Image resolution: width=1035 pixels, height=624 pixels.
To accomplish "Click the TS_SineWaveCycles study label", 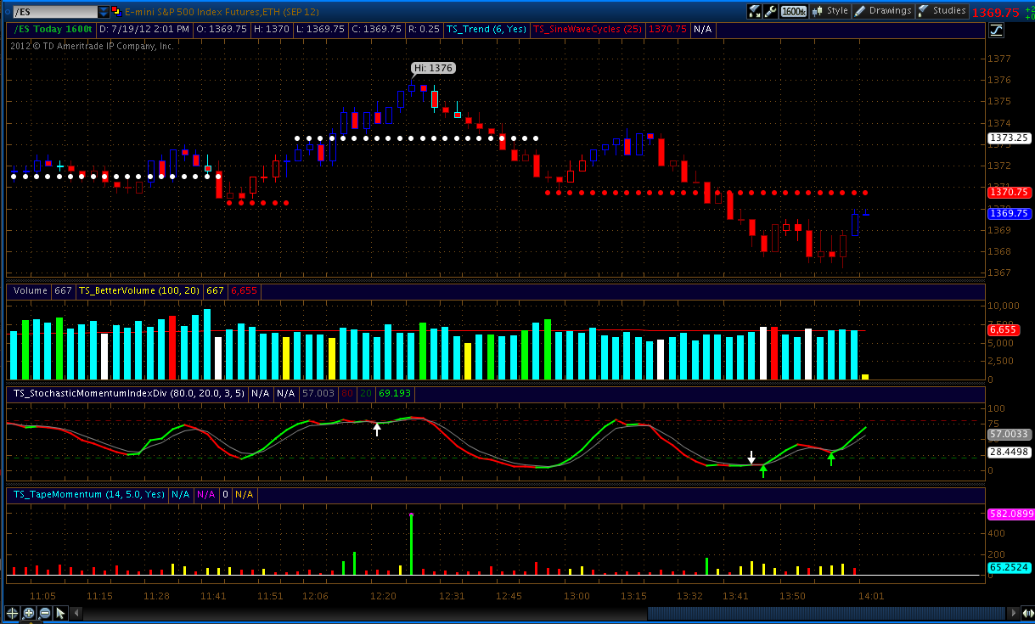I will (x=588, y=29).
